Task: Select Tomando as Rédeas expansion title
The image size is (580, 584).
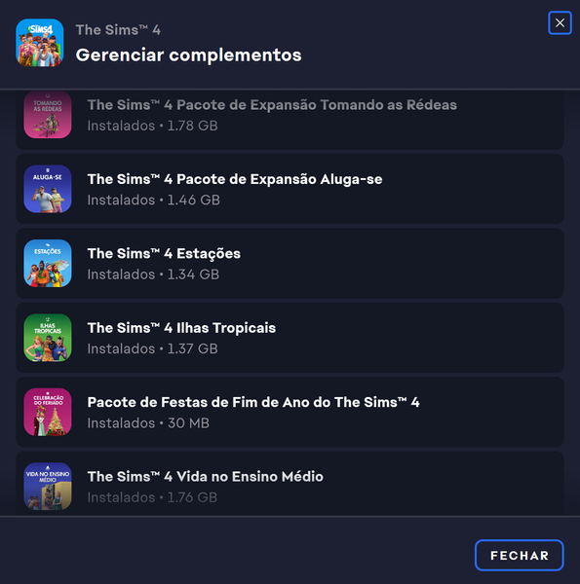Action: [x=272, y=105]
